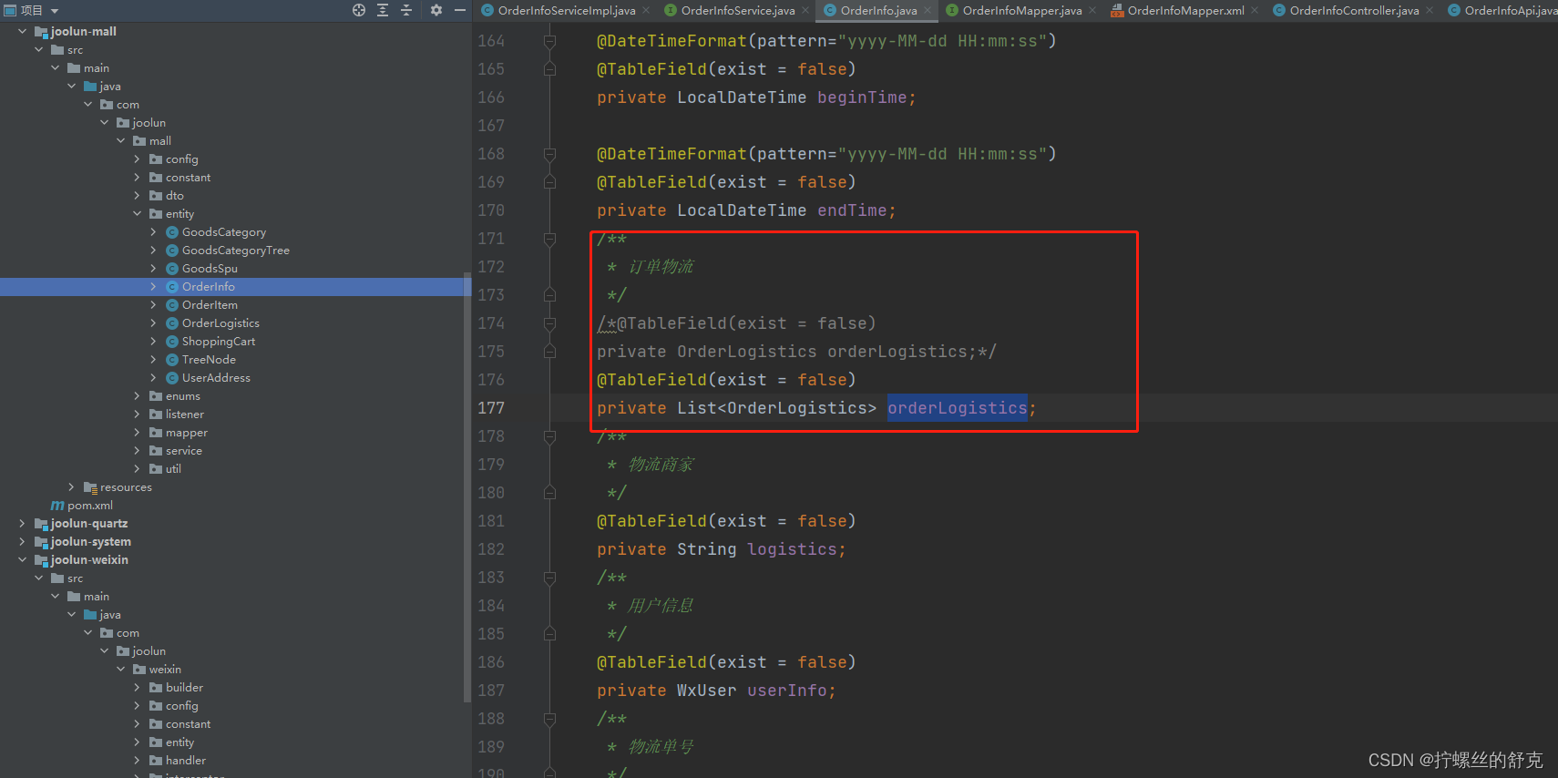
Task: Close the OrderInfoService.java tab
Action: pyautogui.click(x=805, y=11)
